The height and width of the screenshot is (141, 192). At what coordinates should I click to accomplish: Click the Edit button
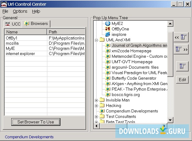[x=182, y=80]
